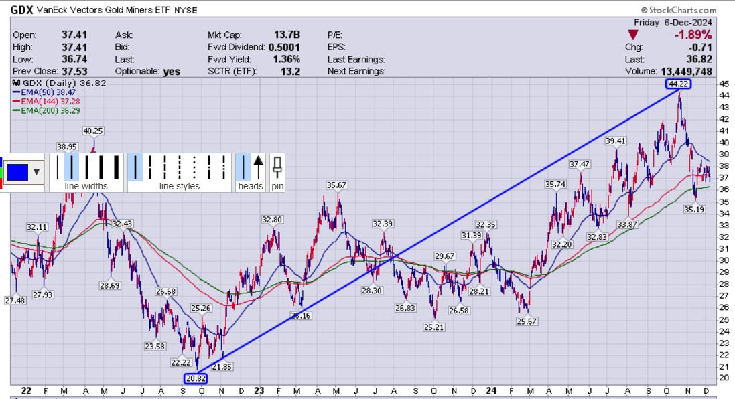The height and width of the screenshot is (399, 735).
Task: Select the third, medium line width
Action: tap(86, 167)
